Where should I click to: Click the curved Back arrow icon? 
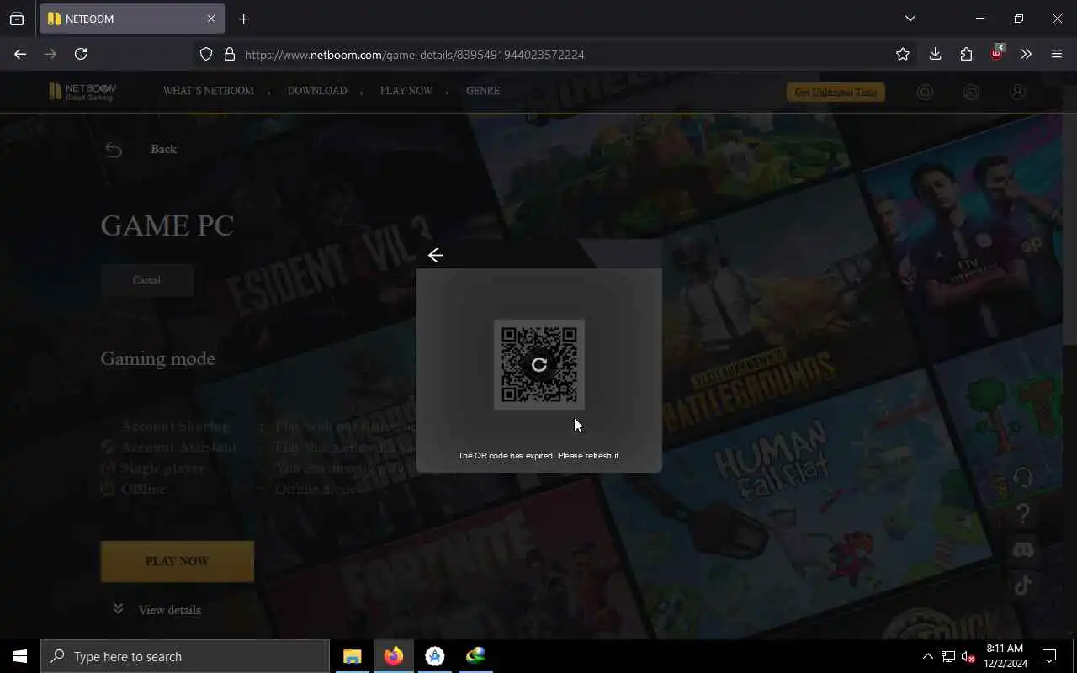click(x=114, y=150)
